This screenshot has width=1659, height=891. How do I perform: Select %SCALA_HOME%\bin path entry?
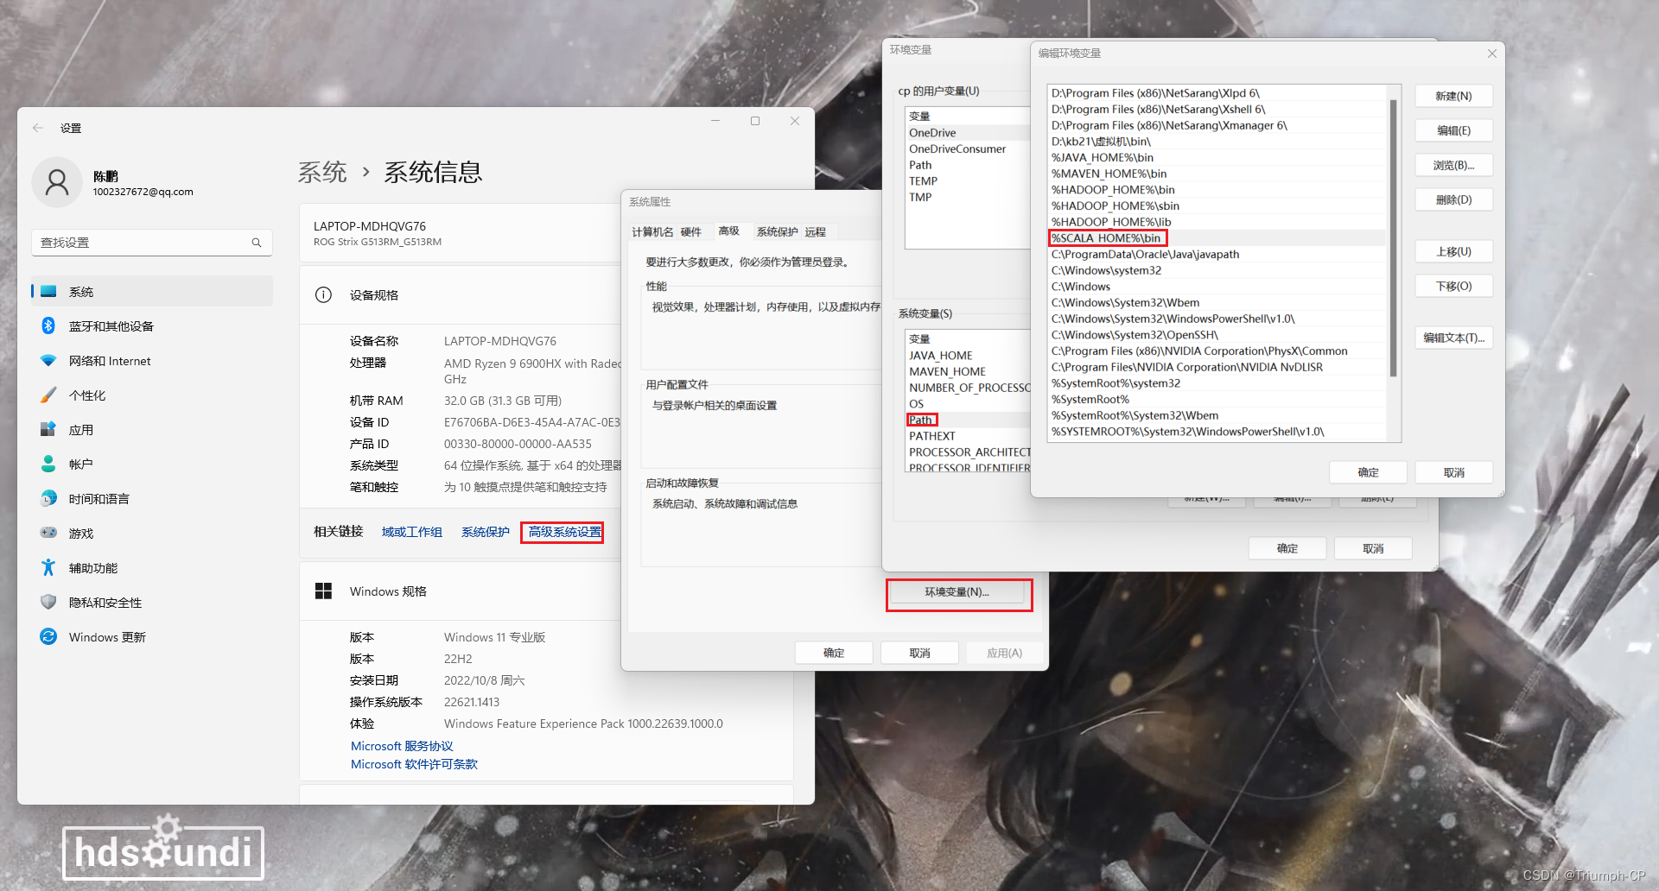pyautogui.click(x=1217, y=238)
